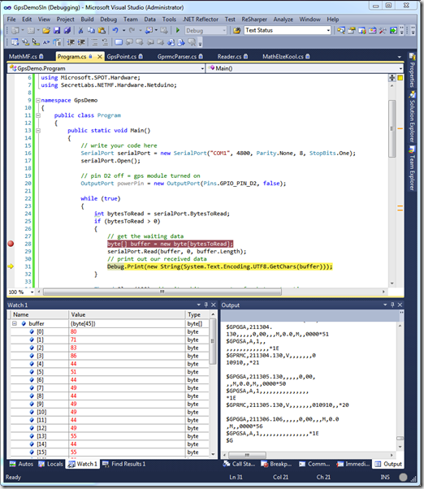
Task: Open the ReSharper menu
Action: click(254, 19)
